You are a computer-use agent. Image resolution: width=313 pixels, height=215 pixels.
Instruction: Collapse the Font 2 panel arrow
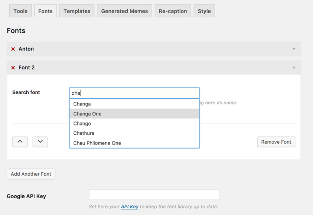[x=293, y=67]
